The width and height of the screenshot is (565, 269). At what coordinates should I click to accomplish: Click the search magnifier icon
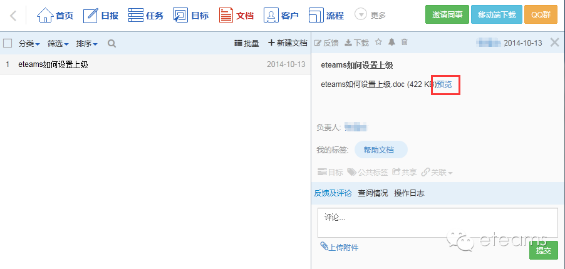(111, 44)
